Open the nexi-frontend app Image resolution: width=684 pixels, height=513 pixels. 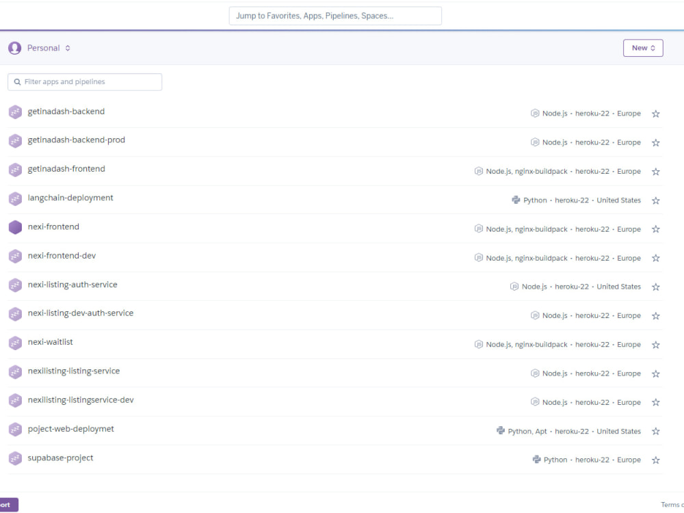pos(53,227)
